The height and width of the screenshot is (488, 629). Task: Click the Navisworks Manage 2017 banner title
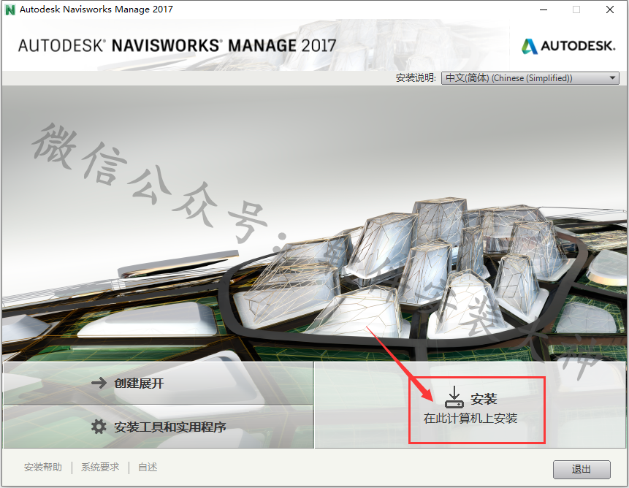pyautogui.click(x=177, y=46)
